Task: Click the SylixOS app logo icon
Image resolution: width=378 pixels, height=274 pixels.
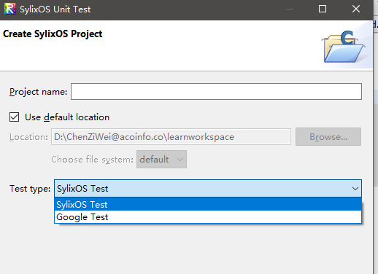Action: (10, 9)
